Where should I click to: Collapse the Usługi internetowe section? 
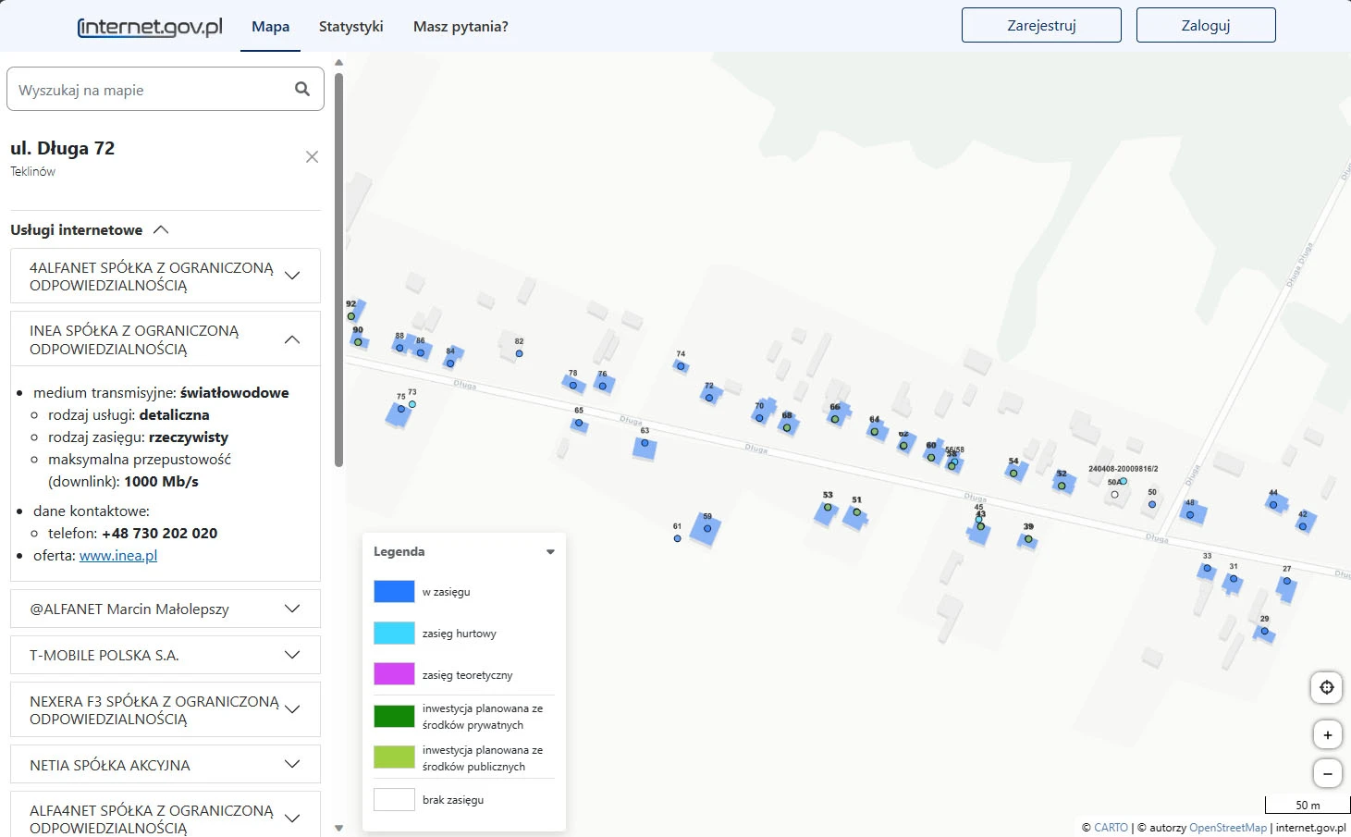[x=161, y=229]
